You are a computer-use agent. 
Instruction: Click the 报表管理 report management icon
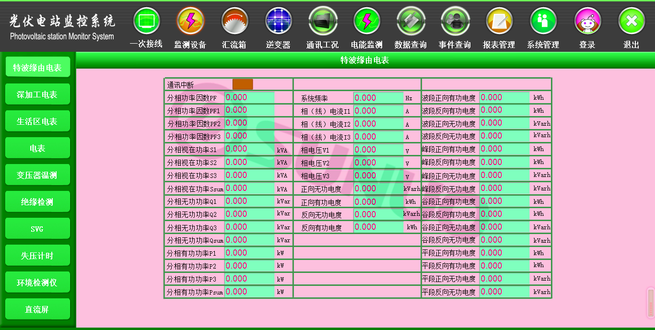[499, 22]
